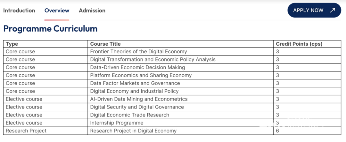Click Digital Economic Trade Research cell
The image size is (346, 142).
coord(180,115)
